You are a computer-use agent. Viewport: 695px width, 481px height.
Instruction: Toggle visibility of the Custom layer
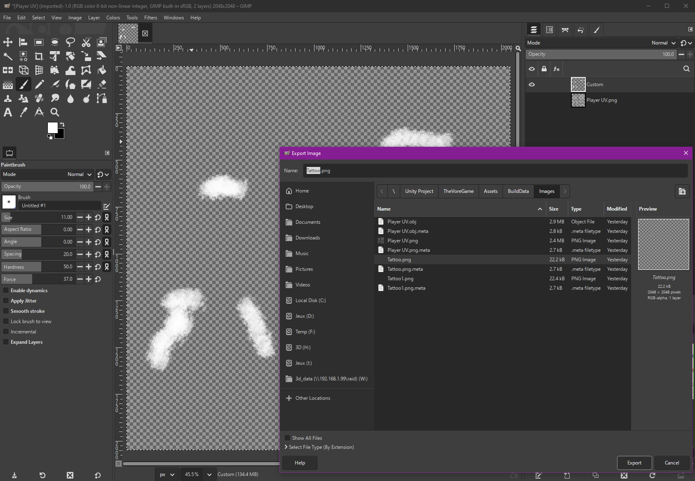pos(532,84)
